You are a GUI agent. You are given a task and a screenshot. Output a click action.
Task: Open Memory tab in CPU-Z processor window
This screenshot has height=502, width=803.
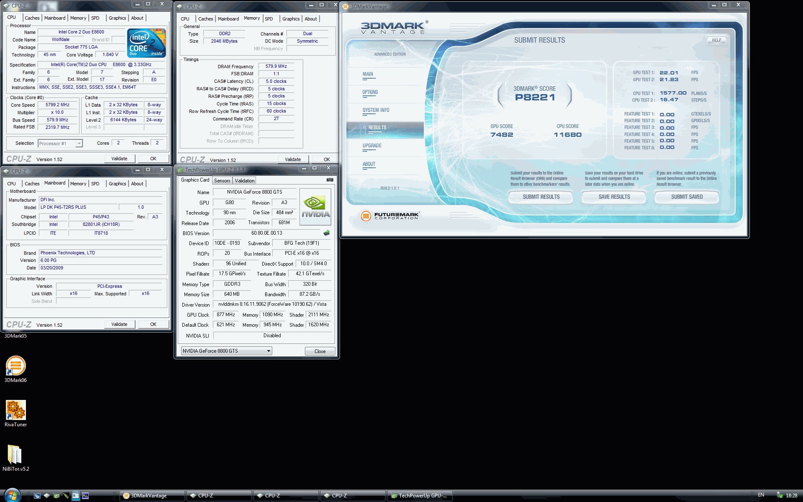[78, 18]
